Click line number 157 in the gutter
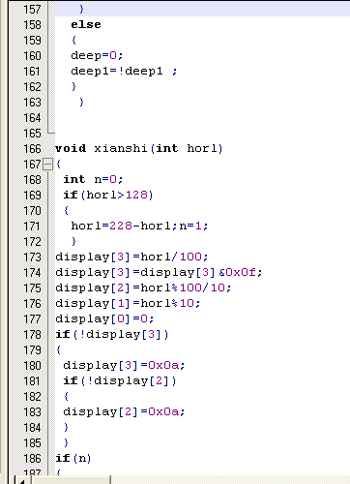Screen dimensions: 350x484 click(x=32, y=10)
